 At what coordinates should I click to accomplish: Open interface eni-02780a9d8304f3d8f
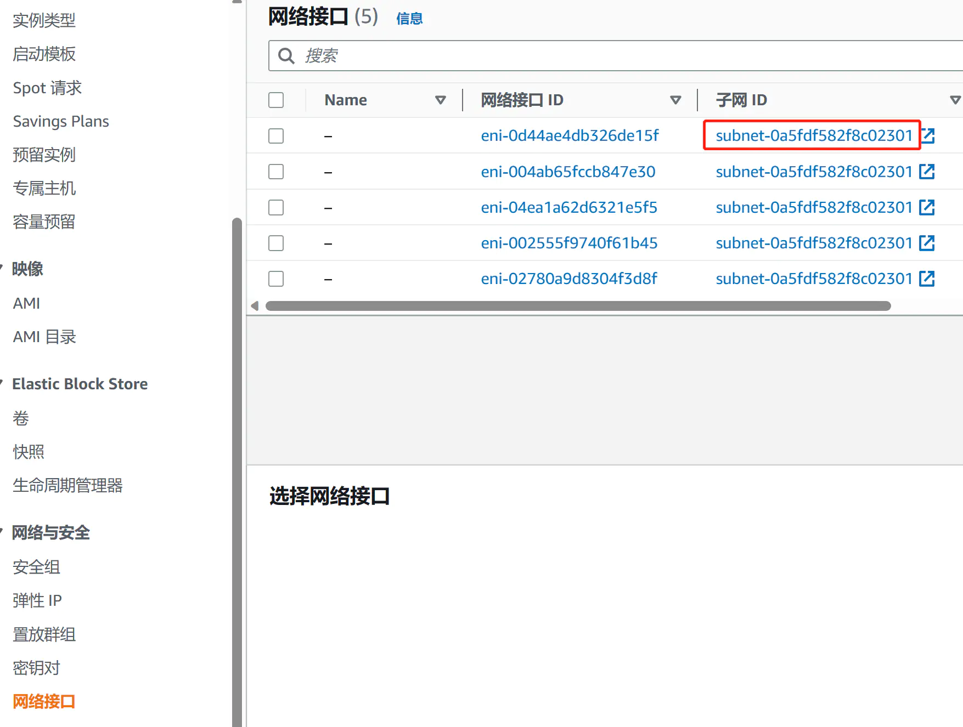click(x=569, y=279)
